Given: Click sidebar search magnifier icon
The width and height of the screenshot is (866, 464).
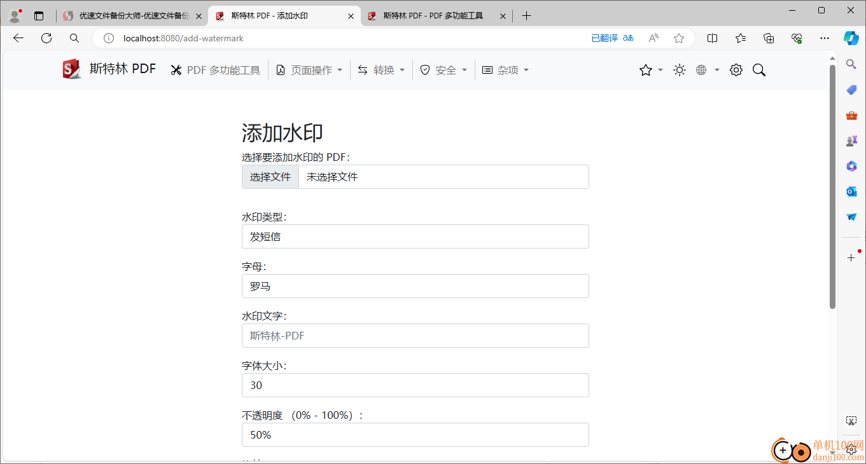Looking at the screenshot, I should click(x=851, y=64).
